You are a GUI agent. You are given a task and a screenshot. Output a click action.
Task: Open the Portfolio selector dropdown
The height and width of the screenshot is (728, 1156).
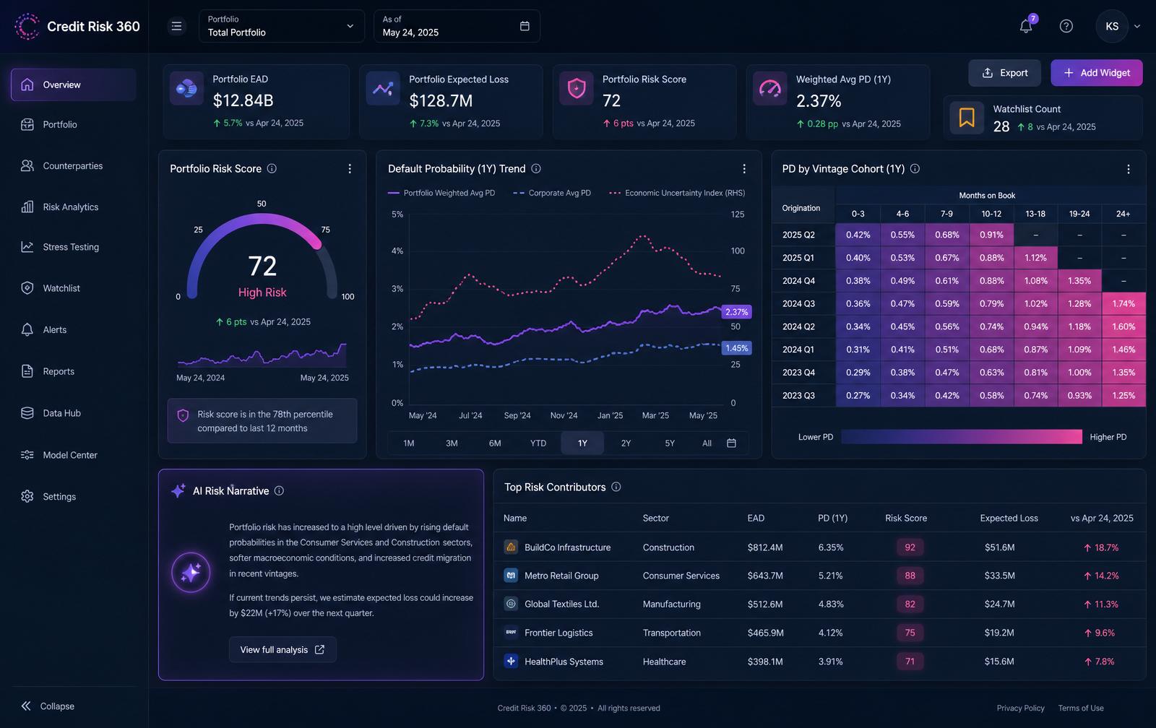282,26
